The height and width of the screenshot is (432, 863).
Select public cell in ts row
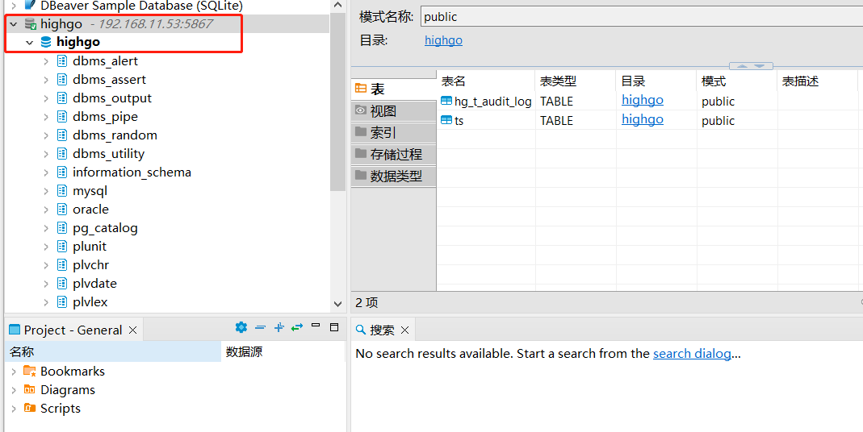tap(737, 120)
